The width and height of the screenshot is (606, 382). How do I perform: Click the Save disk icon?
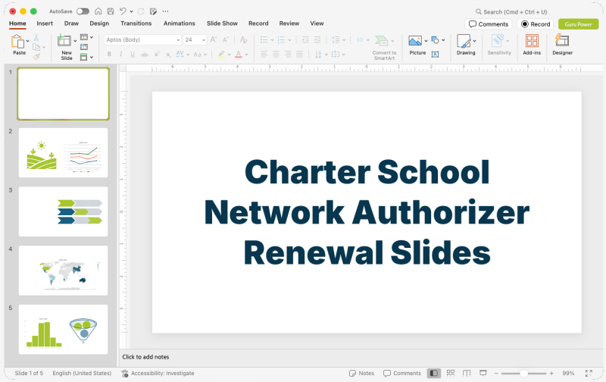coord(111,11)
